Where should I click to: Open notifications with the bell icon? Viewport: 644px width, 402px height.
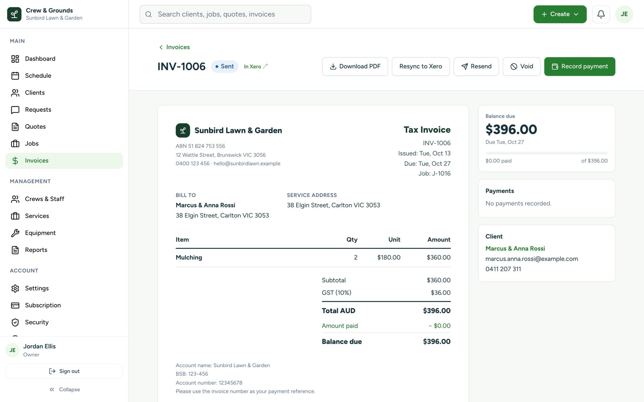click(x=601, y=14)
